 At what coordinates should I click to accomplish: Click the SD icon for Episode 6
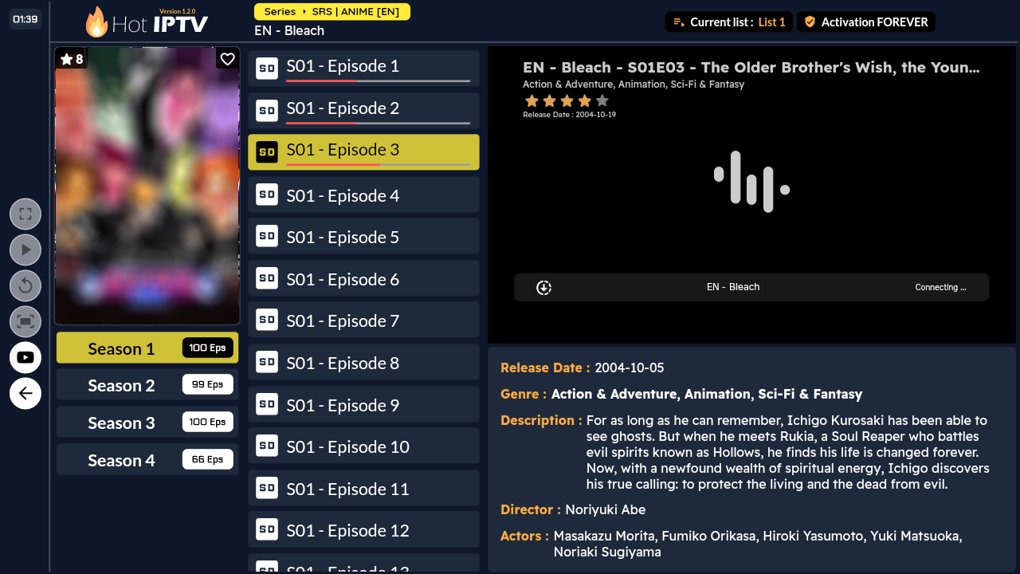[267, 278]
